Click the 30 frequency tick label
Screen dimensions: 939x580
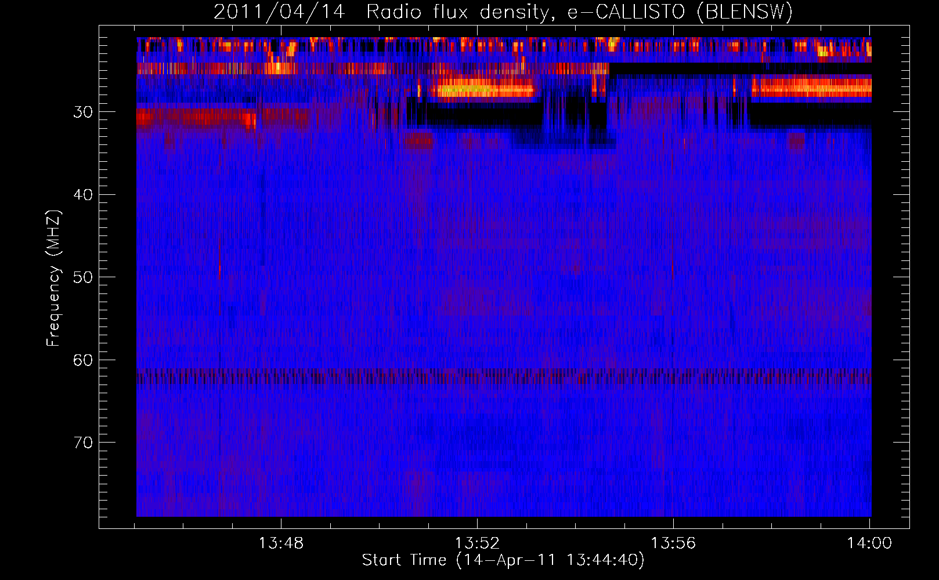coord(83,112)
